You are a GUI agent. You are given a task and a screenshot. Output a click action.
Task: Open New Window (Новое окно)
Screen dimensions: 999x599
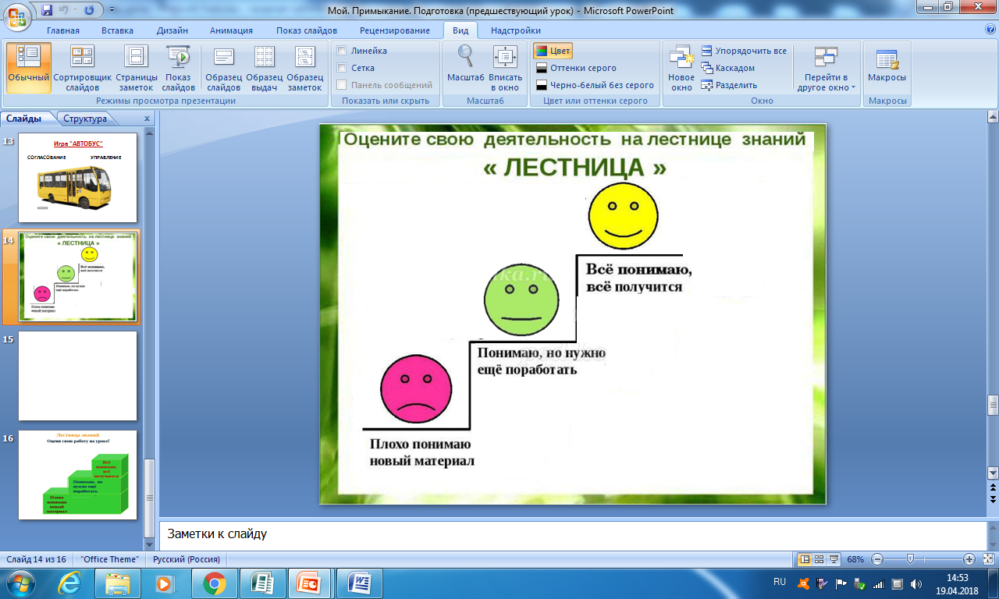(681, 67)
